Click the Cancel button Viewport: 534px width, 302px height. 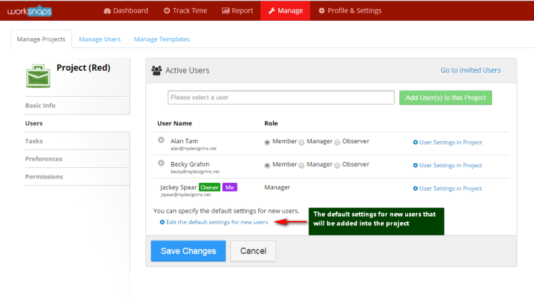[x=253, y=251]
